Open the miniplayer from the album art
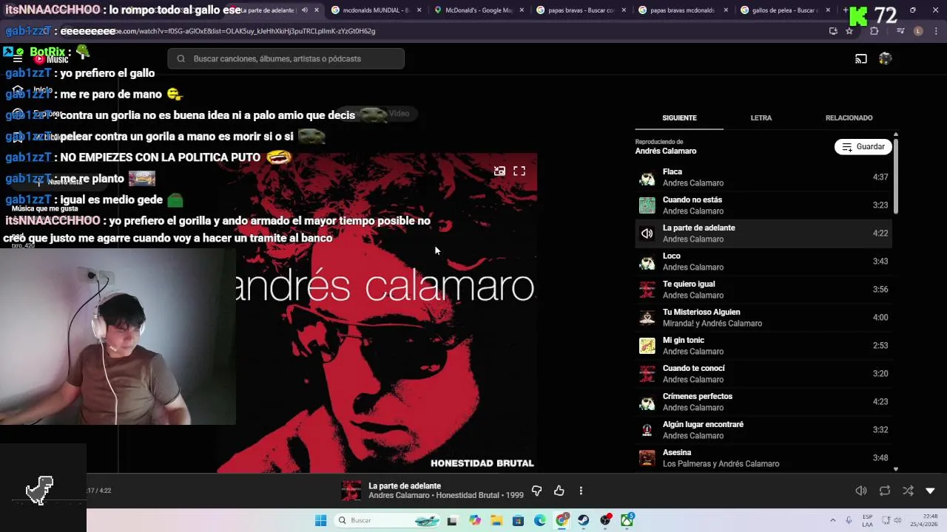 (499, 171)
